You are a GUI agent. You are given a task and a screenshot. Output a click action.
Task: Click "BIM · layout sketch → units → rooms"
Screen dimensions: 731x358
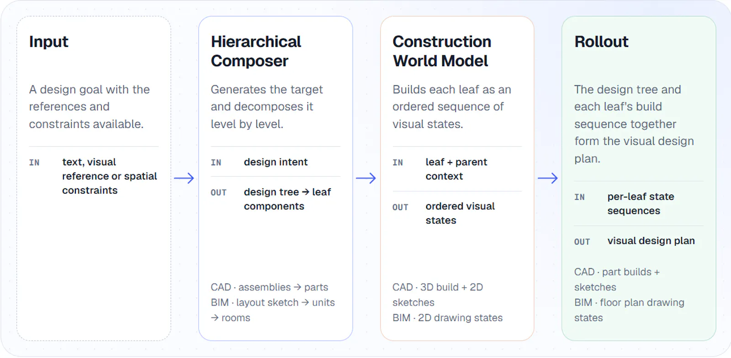coord(273,310)
